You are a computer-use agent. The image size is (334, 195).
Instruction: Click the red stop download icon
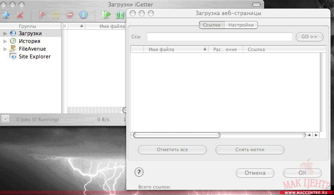pyautogui.click(x=70, y=15)
